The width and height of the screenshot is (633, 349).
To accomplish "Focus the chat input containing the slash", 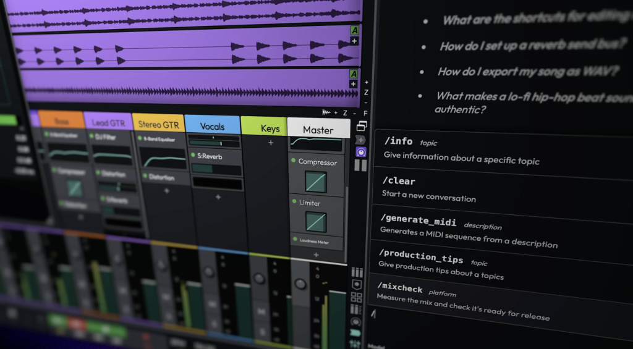I will point(501,325).
